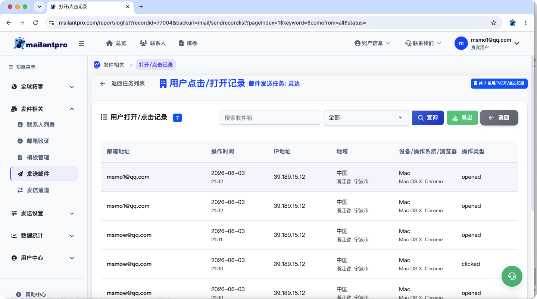This screenshot has height=299, width=537.
Task: Click clicked status in msmow@qq.com row
Action: 471,264
